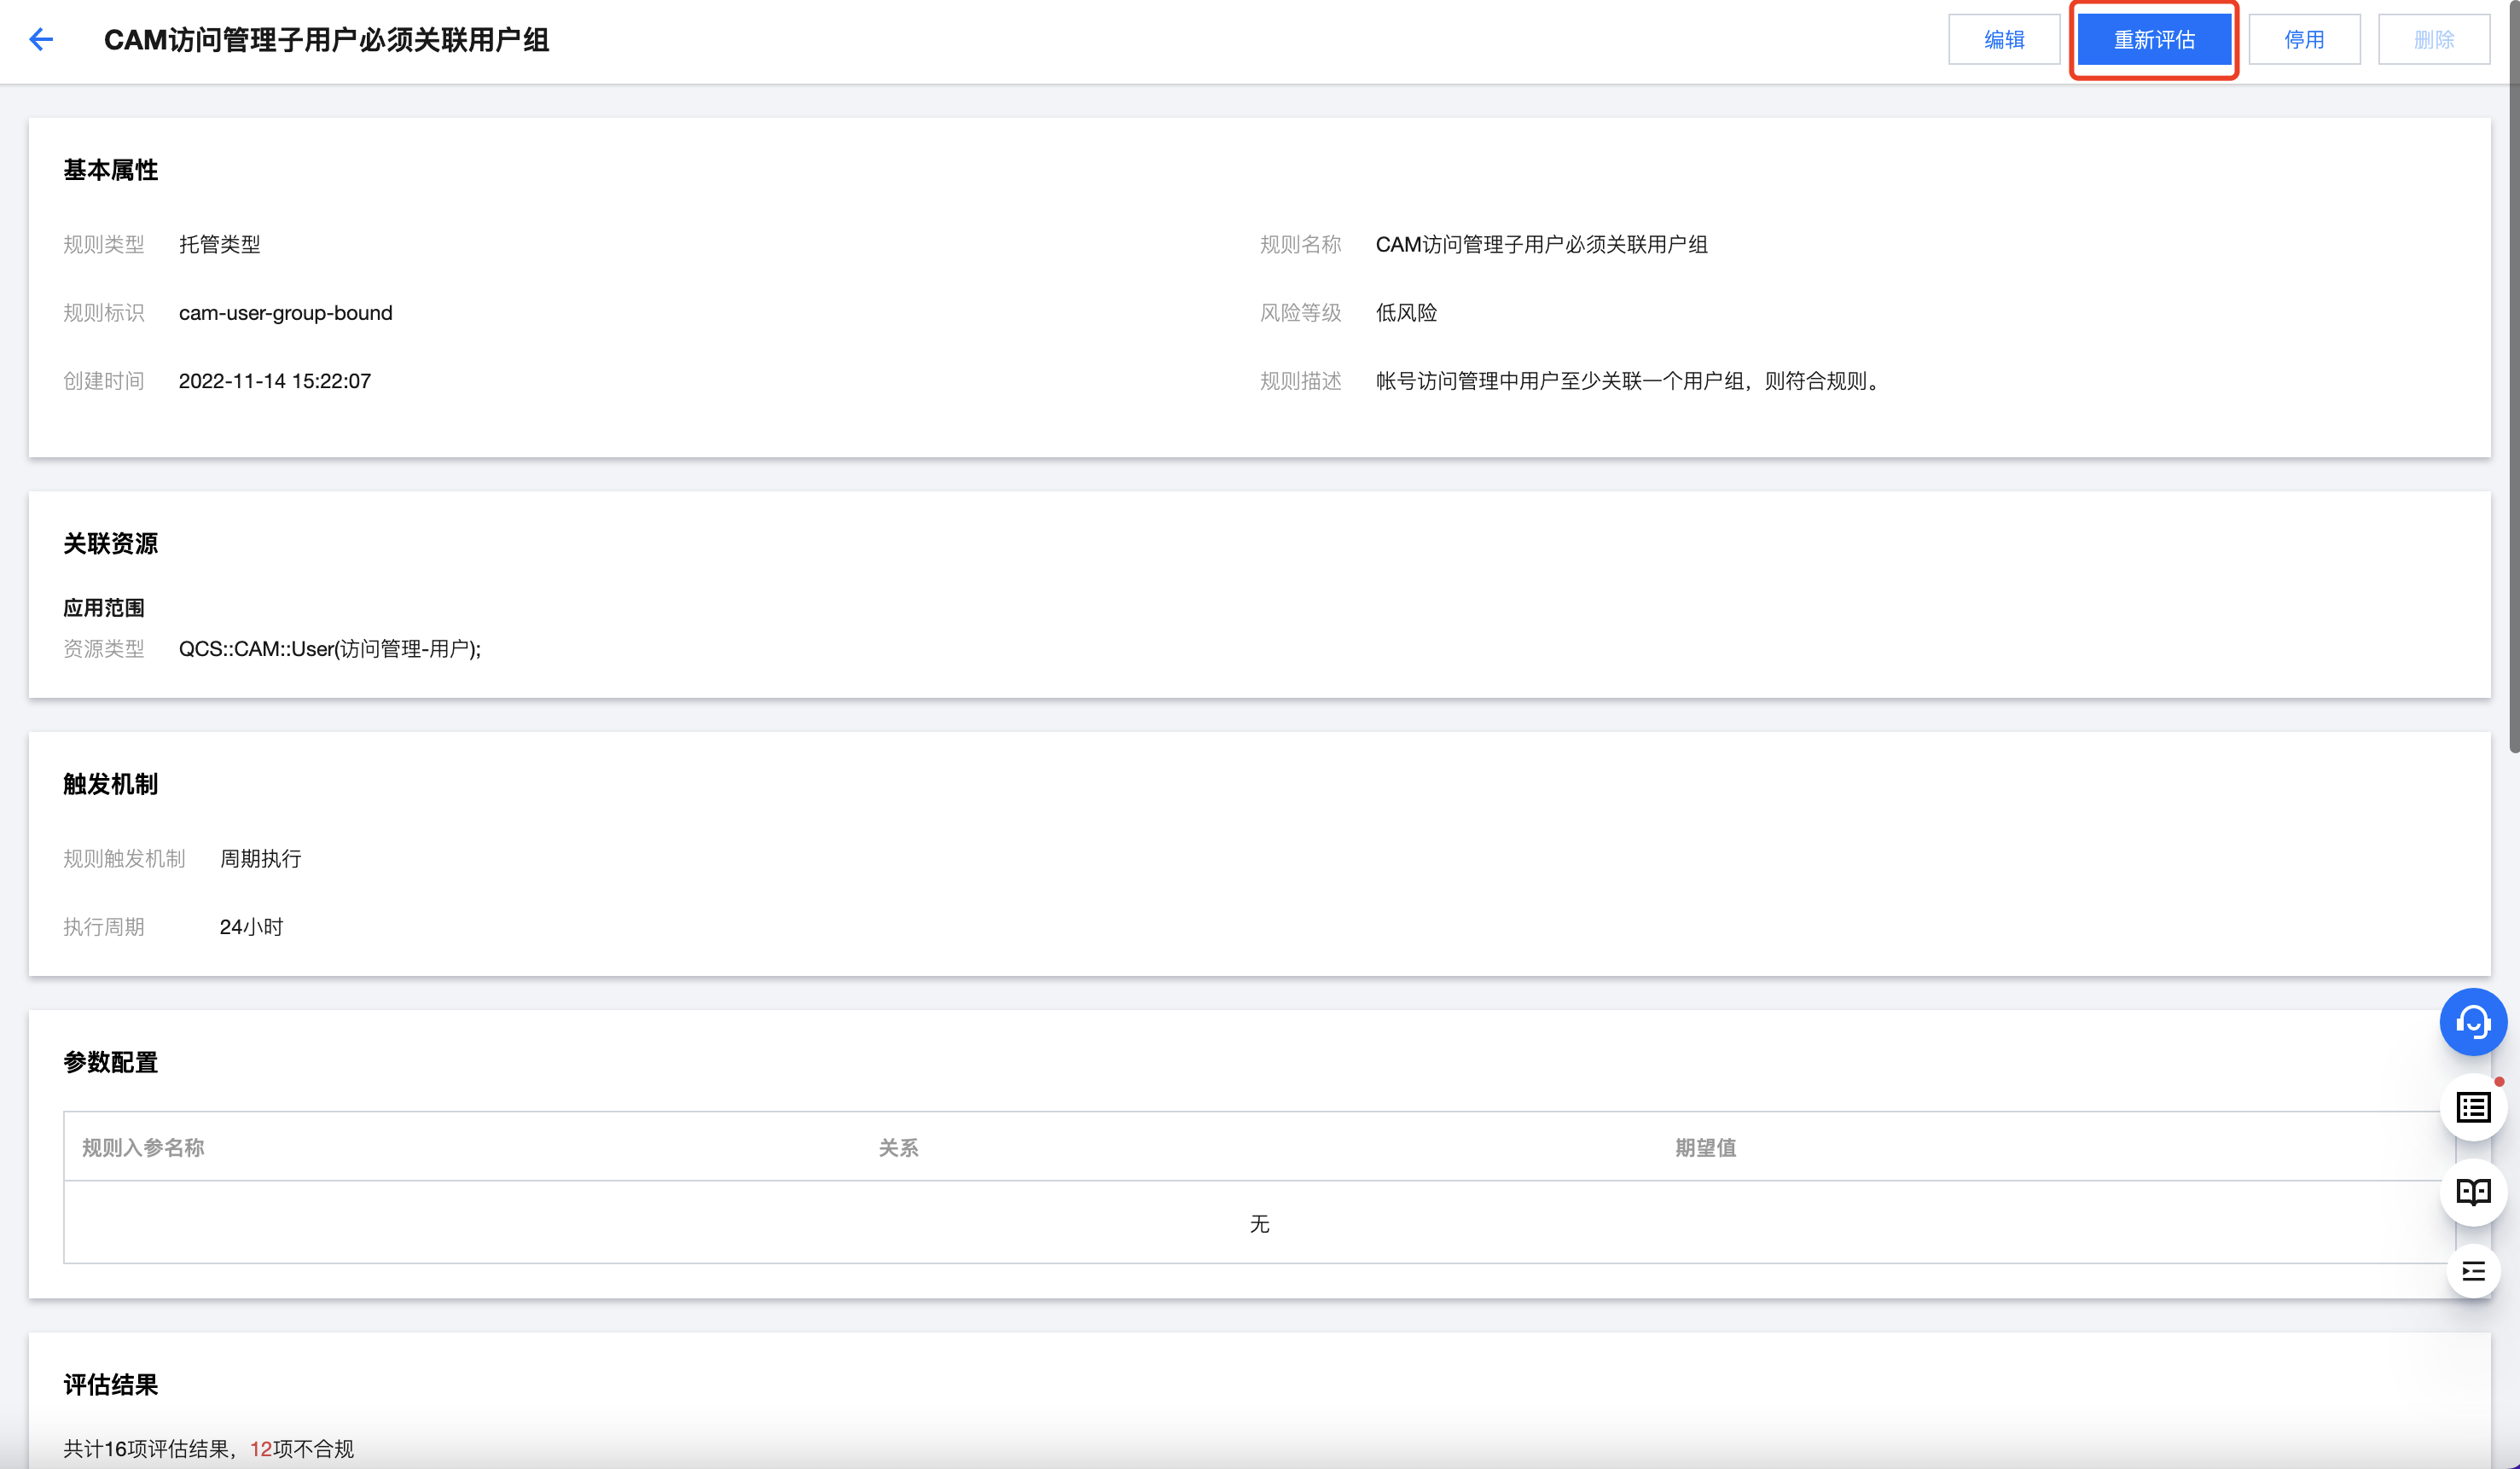Open the task list floating icon
This screenshot has height=1469, width=2520.
click(2472, 1107)
